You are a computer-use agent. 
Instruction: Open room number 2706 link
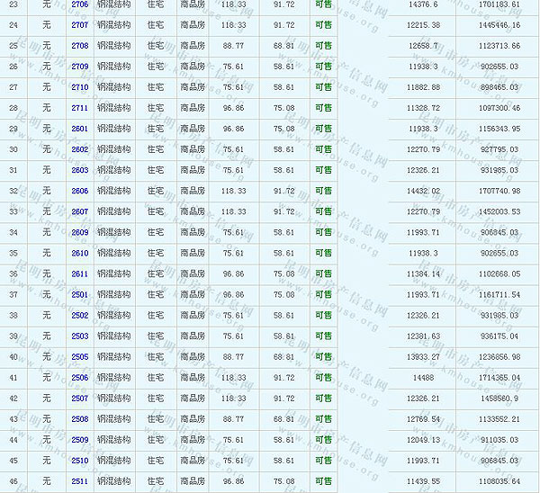(x=79, y=4)
